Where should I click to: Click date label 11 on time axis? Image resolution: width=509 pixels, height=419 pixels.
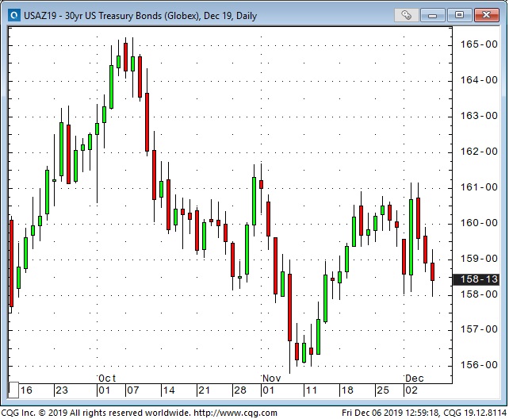[311, 390]
